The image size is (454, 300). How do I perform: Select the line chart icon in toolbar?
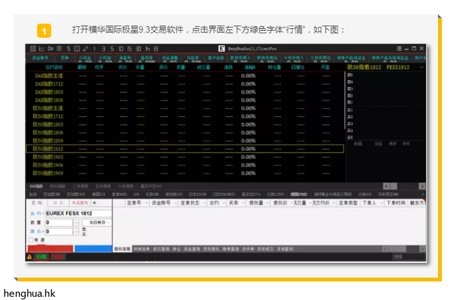tap(42, 49)
